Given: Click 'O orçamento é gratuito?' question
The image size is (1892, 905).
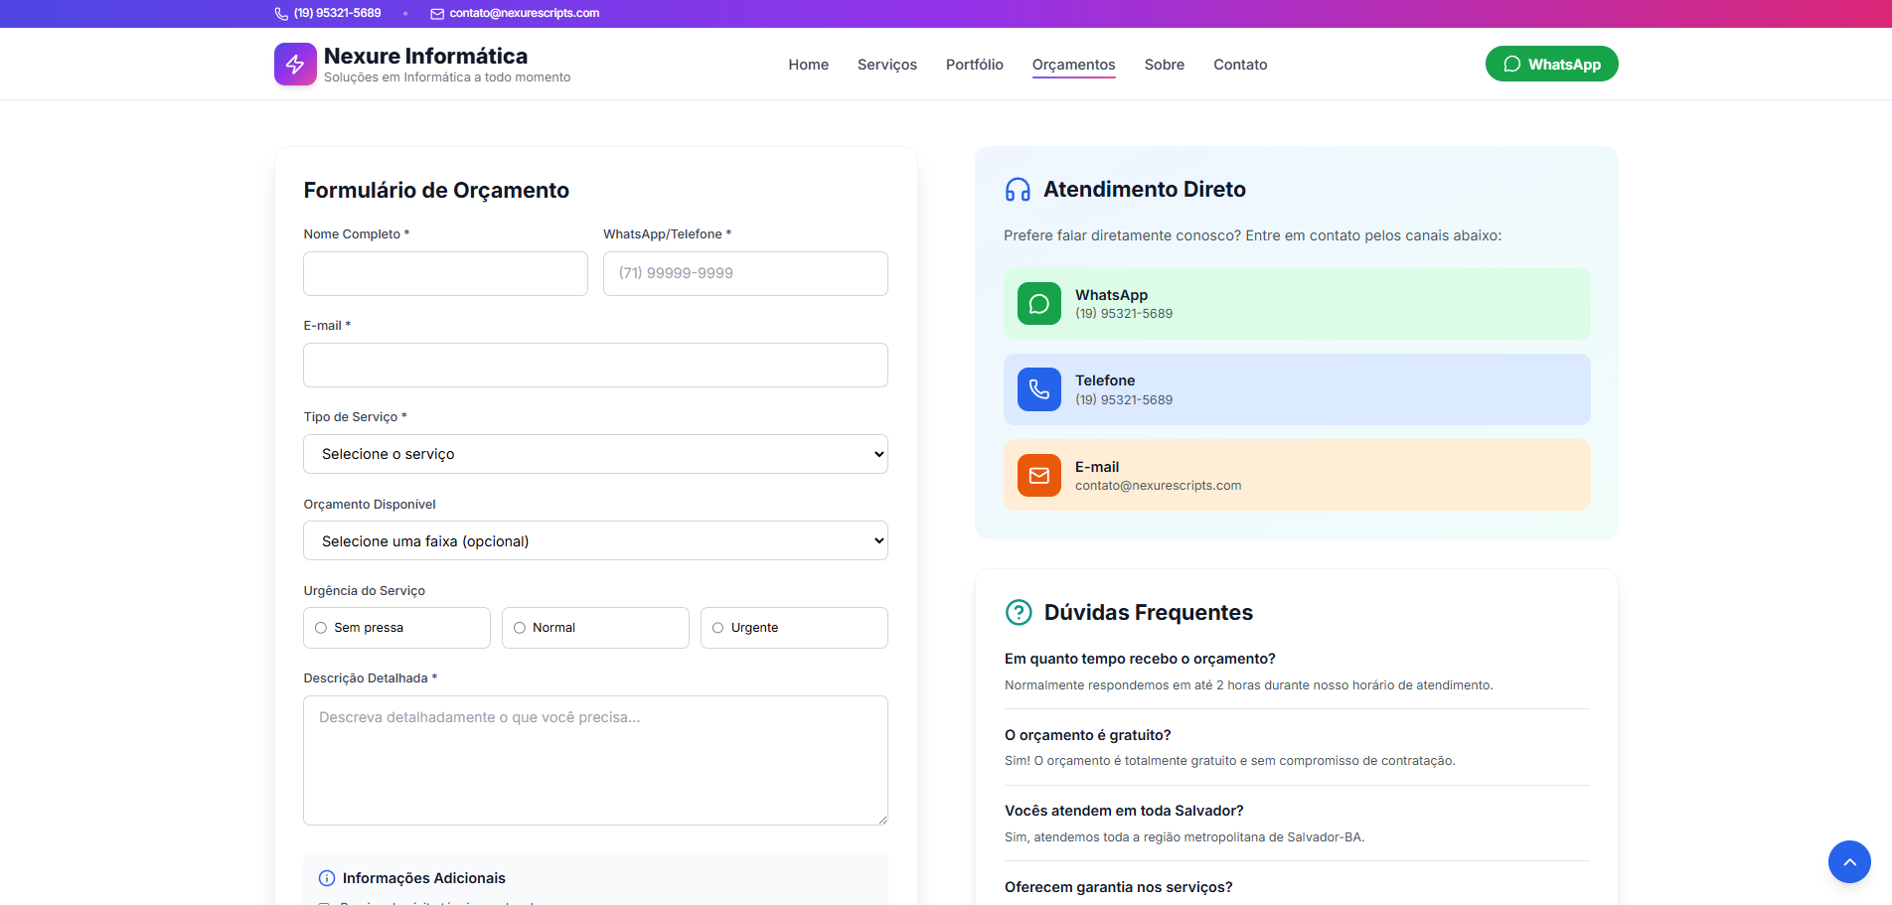Looking at the screenshot, I should point(1088,735).
